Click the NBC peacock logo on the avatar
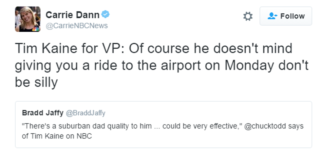This screenshot has height=151, width=321. click(x=35, y=29)
